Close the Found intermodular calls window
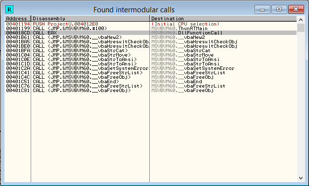This screenshot has width=309, height=186. pyautogui.click(x=296, y=9)
